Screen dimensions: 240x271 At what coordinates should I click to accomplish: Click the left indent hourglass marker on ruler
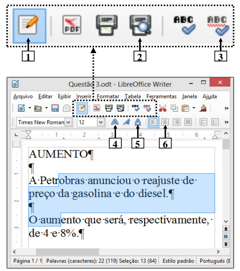28,135
